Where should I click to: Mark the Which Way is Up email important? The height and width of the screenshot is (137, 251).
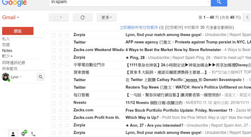pos(67,118)
